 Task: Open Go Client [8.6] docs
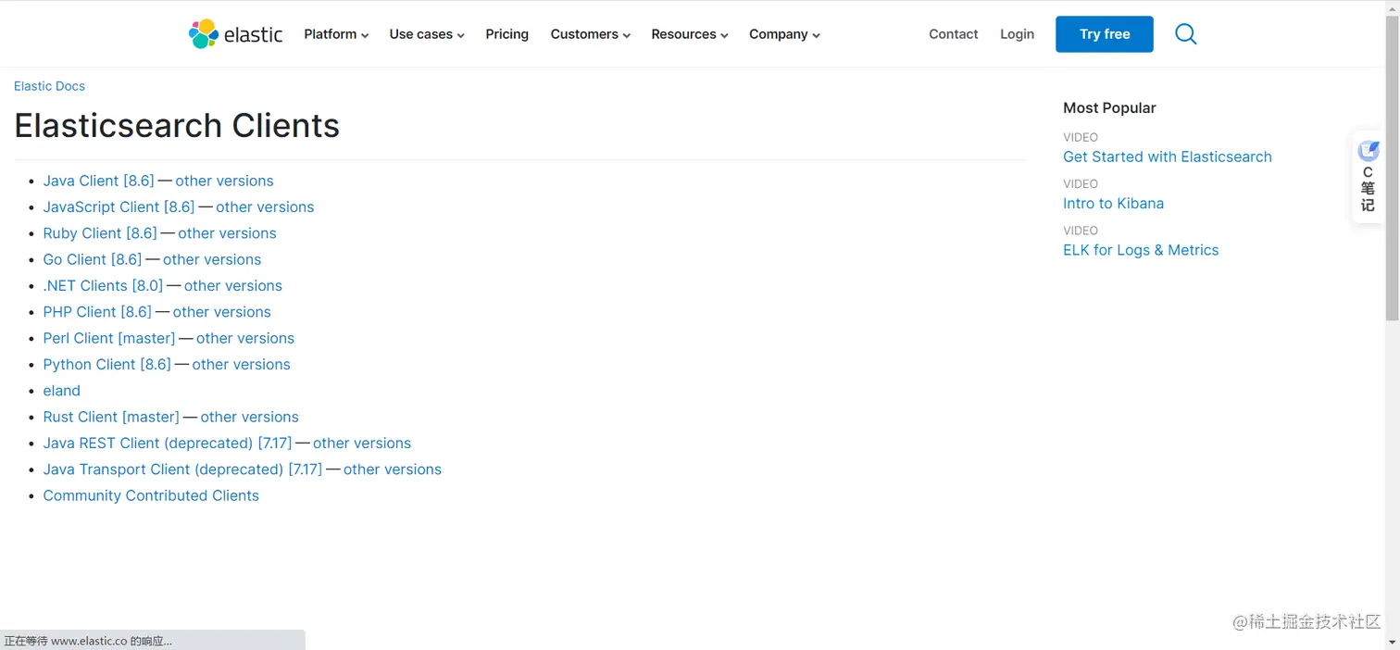pos(93,259)
